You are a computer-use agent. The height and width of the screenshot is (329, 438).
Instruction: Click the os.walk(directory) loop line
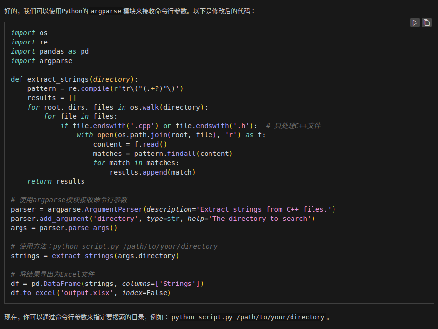click(118, 107)
